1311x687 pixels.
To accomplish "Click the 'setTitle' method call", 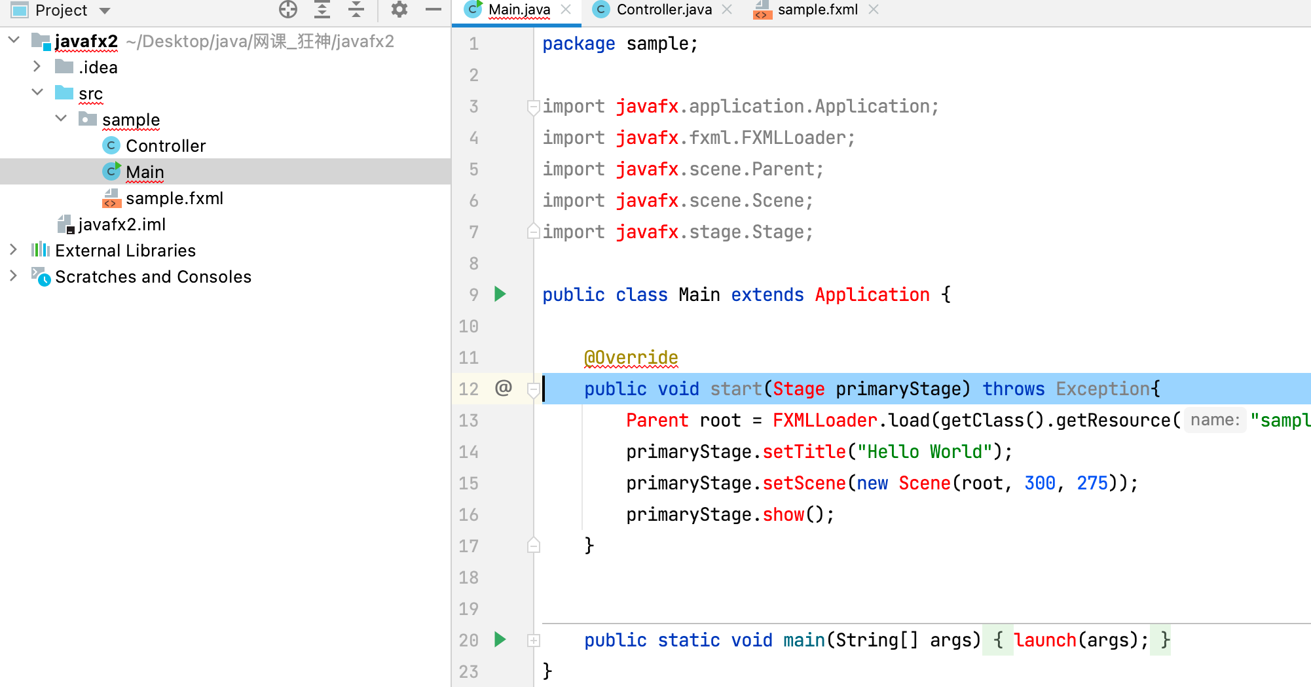I will (804, 451).
